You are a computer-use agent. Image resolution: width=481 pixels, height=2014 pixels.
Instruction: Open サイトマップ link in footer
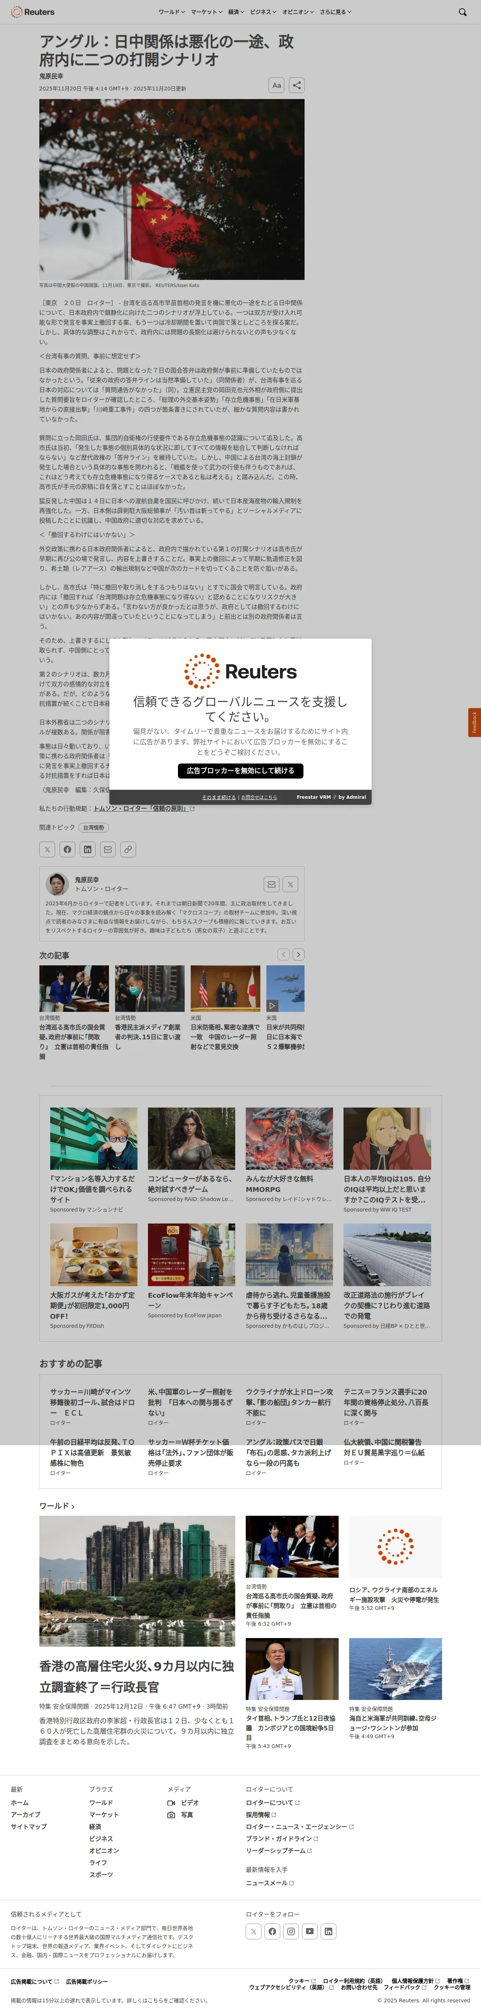[x=28, y=1826]
